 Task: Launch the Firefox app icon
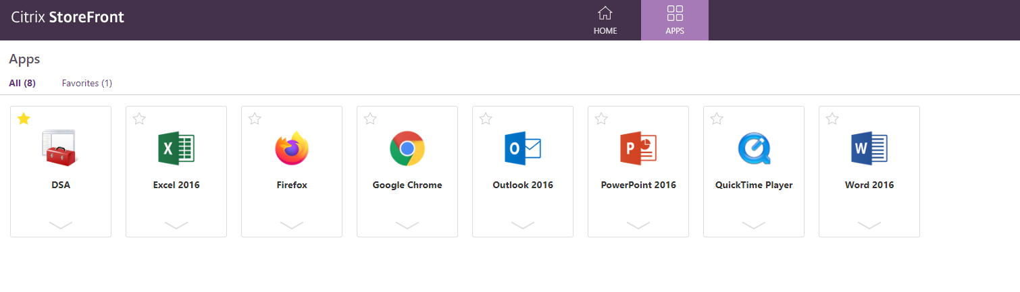[x=292, y=148]
